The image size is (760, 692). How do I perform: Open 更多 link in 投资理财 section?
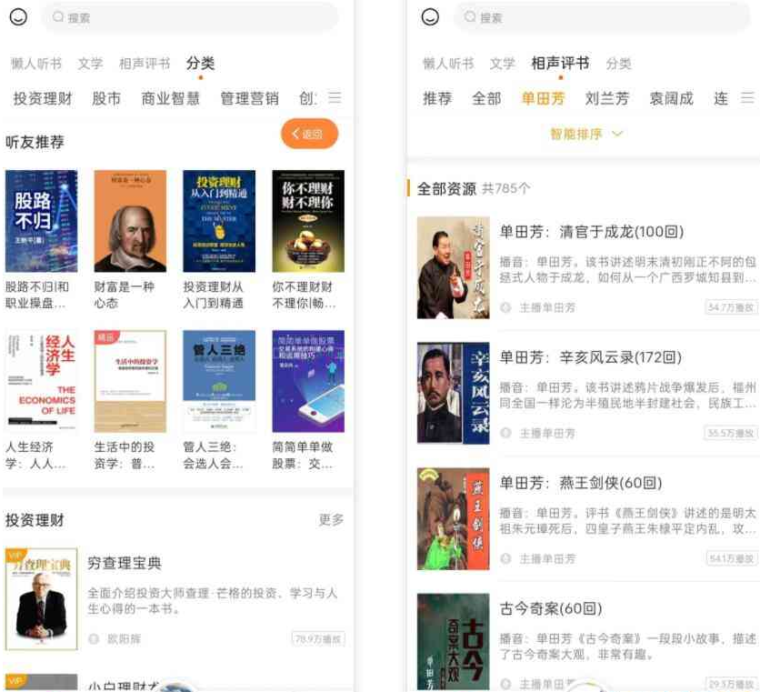(331, 520)
